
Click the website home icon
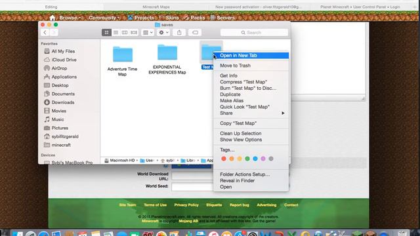[x=52, y=18]
